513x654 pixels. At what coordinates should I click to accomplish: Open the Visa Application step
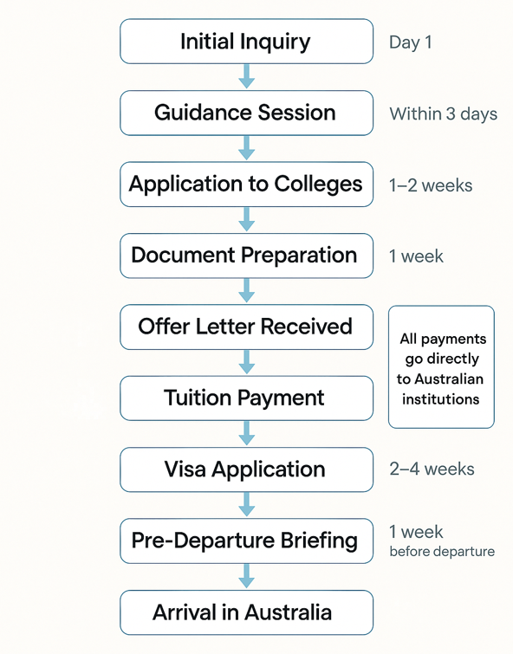tap(246, 469)
